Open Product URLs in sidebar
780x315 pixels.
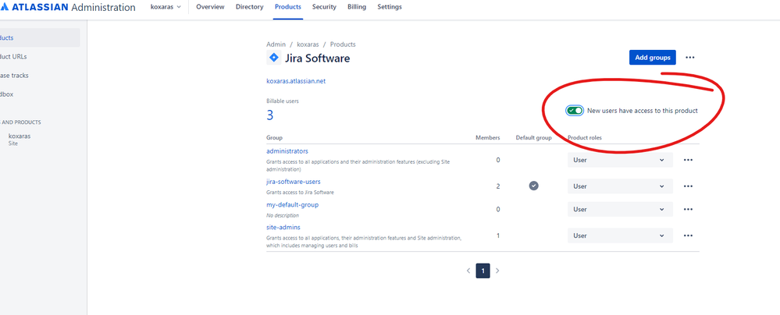click(x=13, y=57)
